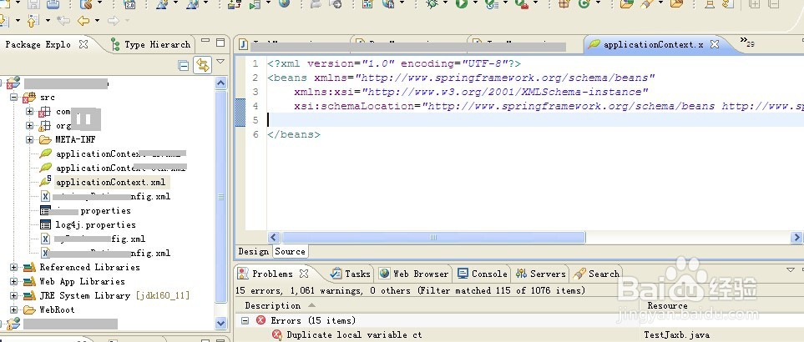
Task: Collapse All in Package Explorer toolbar
Action: pos(183,65)
